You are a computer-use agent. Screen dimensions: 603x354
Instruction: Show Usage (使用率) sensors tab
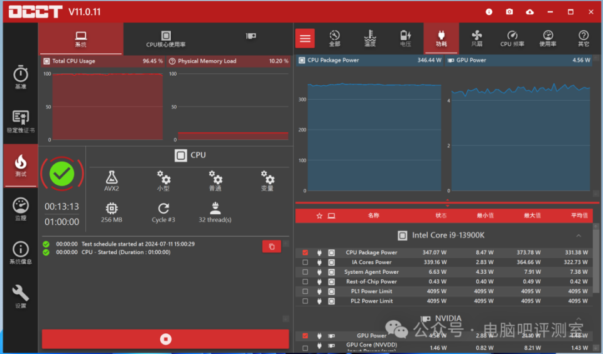click(x=548, y=38)
